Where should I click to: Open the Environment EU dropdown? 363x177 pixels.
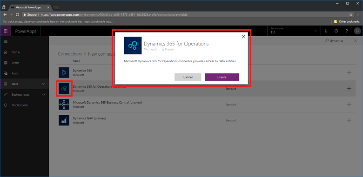tap(294, 31)
